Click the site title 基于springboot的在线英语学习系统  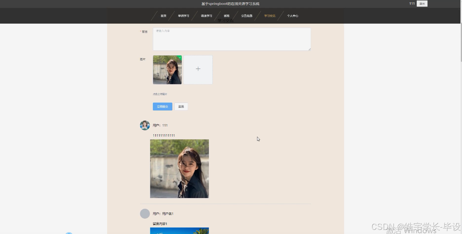[x=230, y=4]
